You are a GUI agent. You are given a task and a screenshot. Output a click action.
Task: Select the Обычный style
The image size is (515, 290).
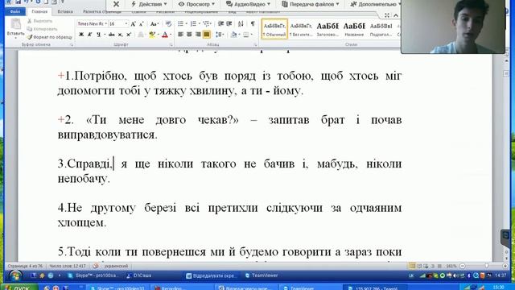pyautogui.click(x=274, y=29)
